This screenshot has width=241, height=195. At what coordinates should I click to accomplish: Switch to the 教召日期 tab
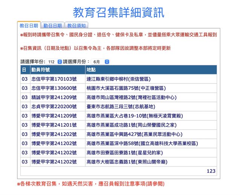click(x=29, y=26)
